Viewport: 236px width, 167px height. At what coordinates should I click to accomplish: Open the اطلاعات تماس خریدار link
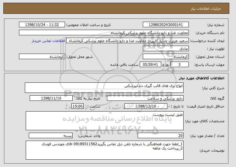pyautogui.click(x=48, y=41)
